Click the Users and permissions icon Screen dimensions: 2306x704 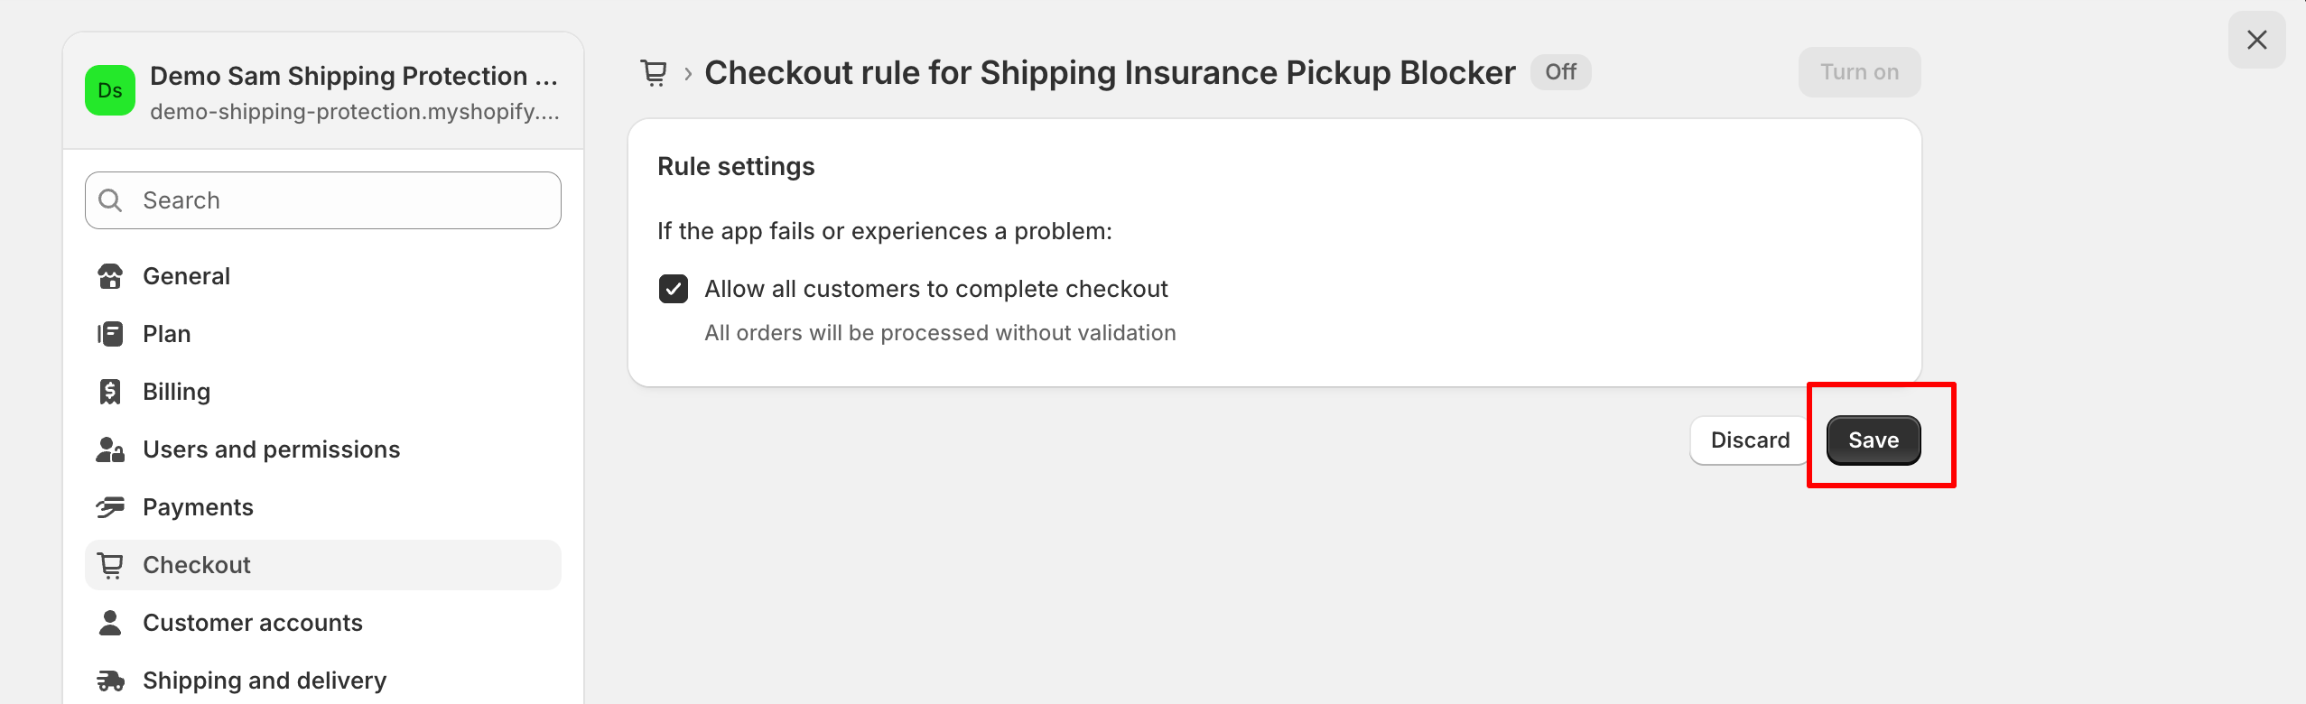click(110, 449)
